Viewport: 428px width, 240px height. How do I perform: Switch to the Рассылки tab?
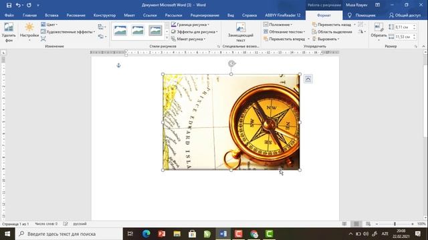(x=173, y=15)
